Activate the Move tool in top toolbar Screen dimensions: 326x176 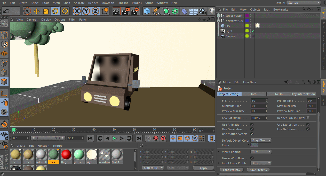[x=37, y=11]
